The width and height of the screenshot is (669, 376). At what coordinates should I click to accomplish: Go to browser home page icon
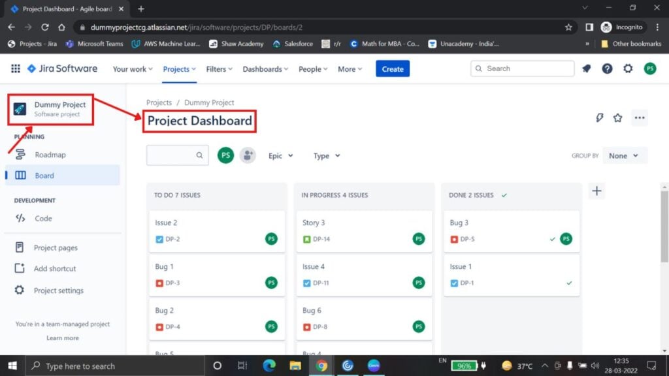[61, 27]
